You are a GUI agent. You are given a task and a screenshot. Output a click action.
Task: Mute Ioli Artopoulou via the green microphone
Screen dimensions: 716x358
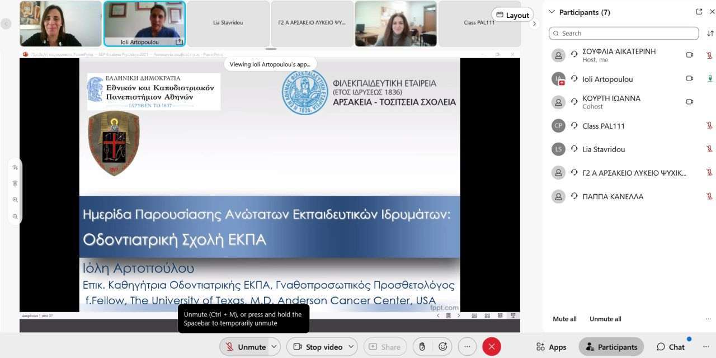(x=709, y=78)
